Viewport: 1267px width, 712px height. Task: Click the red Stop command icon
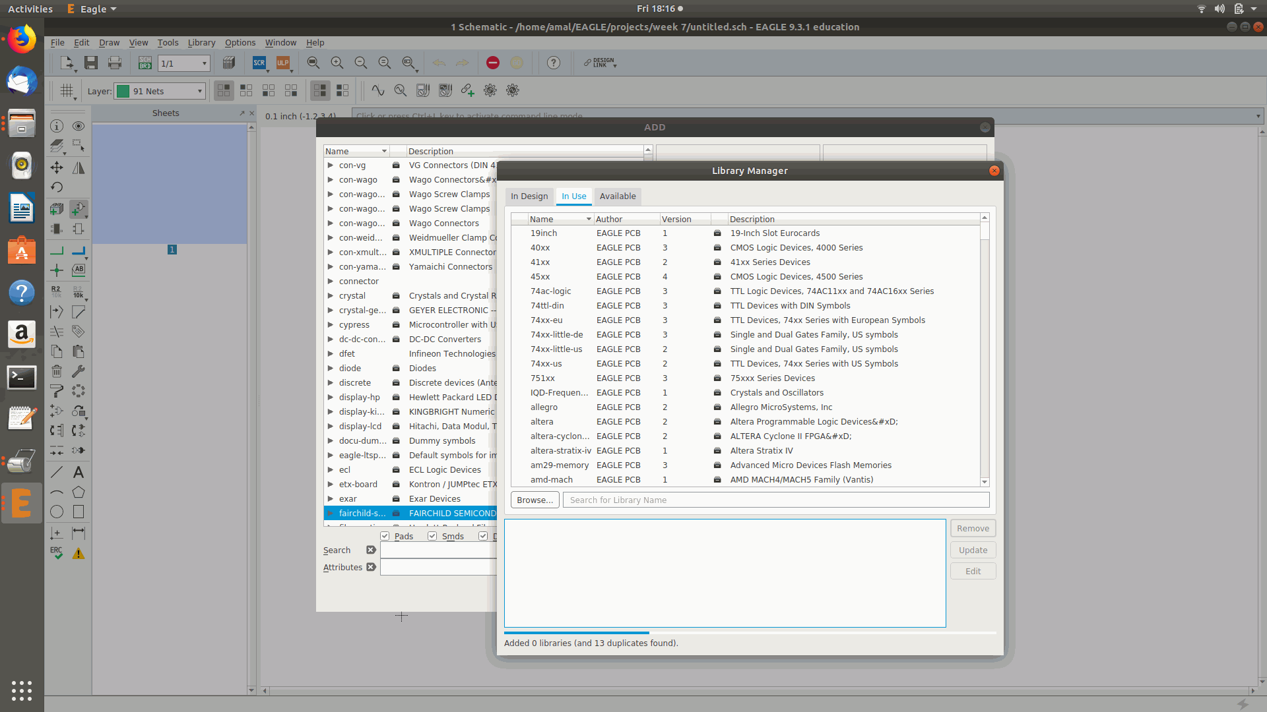[493, 63]
